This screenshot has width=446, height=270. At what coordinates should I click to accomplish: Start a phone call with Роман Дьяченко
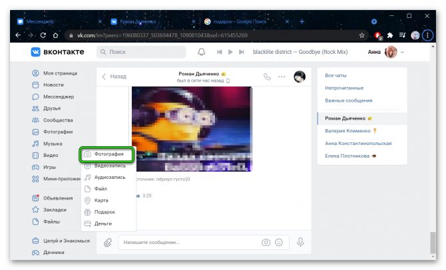(x=267, y=76)
